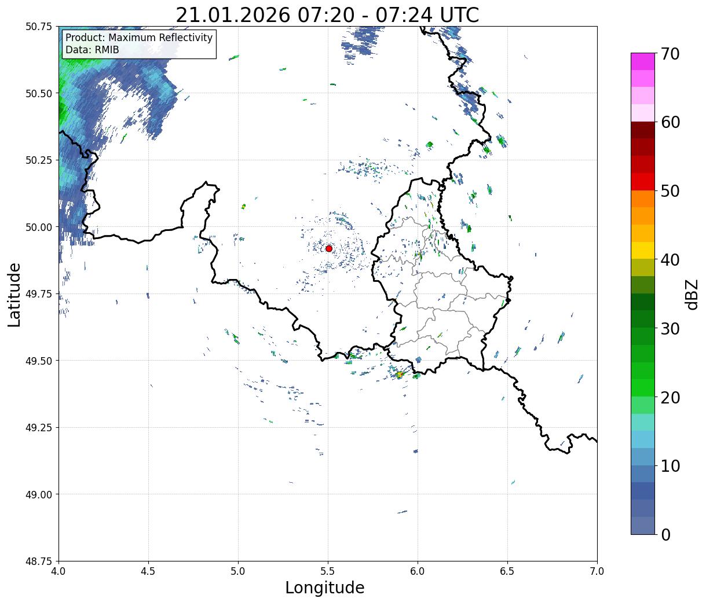
Task: Click the red radar location marker
Action: click(x=329, y=248)
